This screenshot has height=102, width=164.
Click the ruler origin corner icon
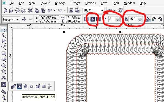(10, 27)
